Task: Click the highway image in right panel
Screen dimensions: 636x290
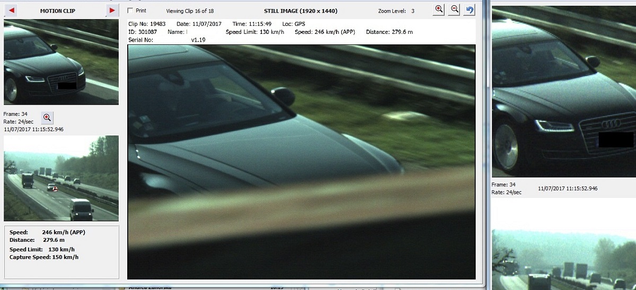Action: tap(563, 259)
